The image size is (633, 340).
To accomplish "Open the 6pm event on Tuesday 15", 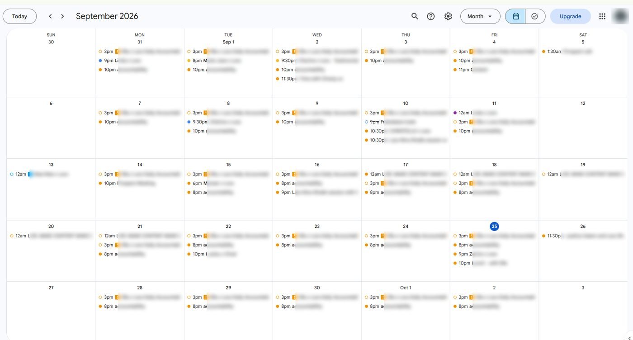I will (x=228, y=183).
